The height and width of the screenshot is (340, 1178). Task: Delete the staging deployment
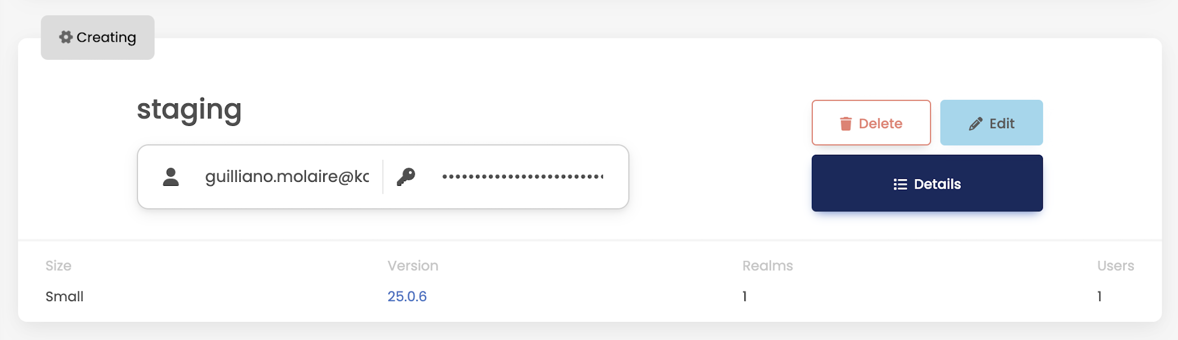[x=871, y=123]
